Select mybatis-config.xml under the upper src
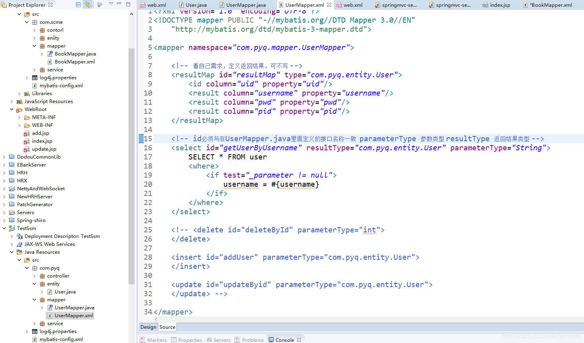584x343 pixels. click(61, 86)
